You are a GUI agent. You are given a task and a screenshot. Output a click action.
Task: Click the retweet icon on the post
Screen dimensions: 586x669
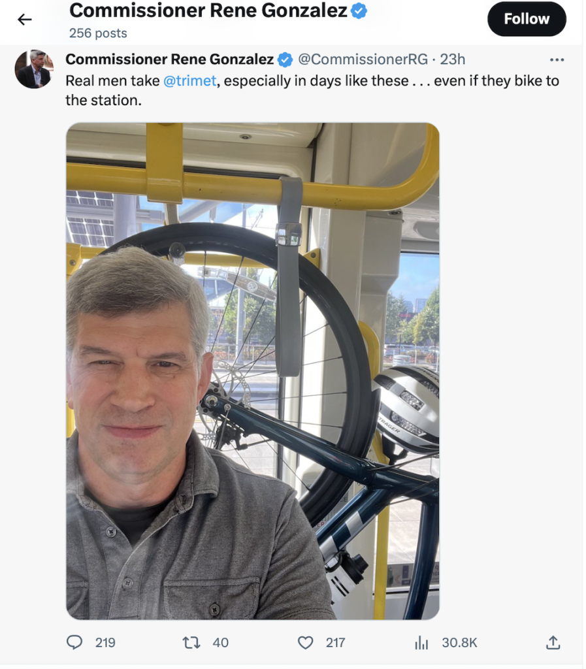click(x=191, y=643)
